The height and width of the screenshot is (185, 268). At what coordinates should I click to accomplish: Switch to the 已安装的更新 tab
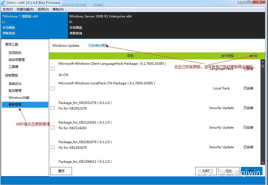[98, 46]
